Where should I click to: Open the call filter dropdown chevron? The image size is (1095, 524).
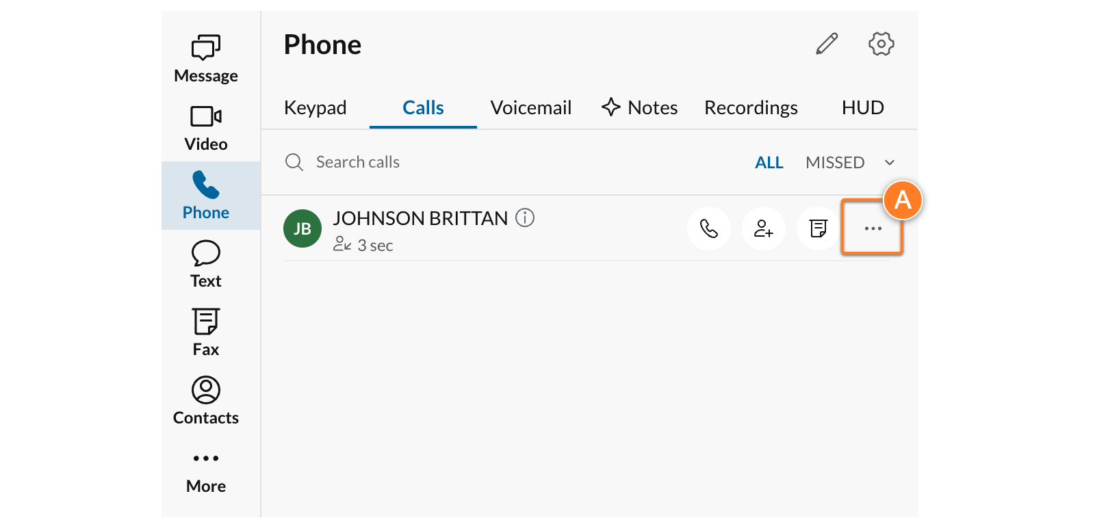click(x=889, y=162)
